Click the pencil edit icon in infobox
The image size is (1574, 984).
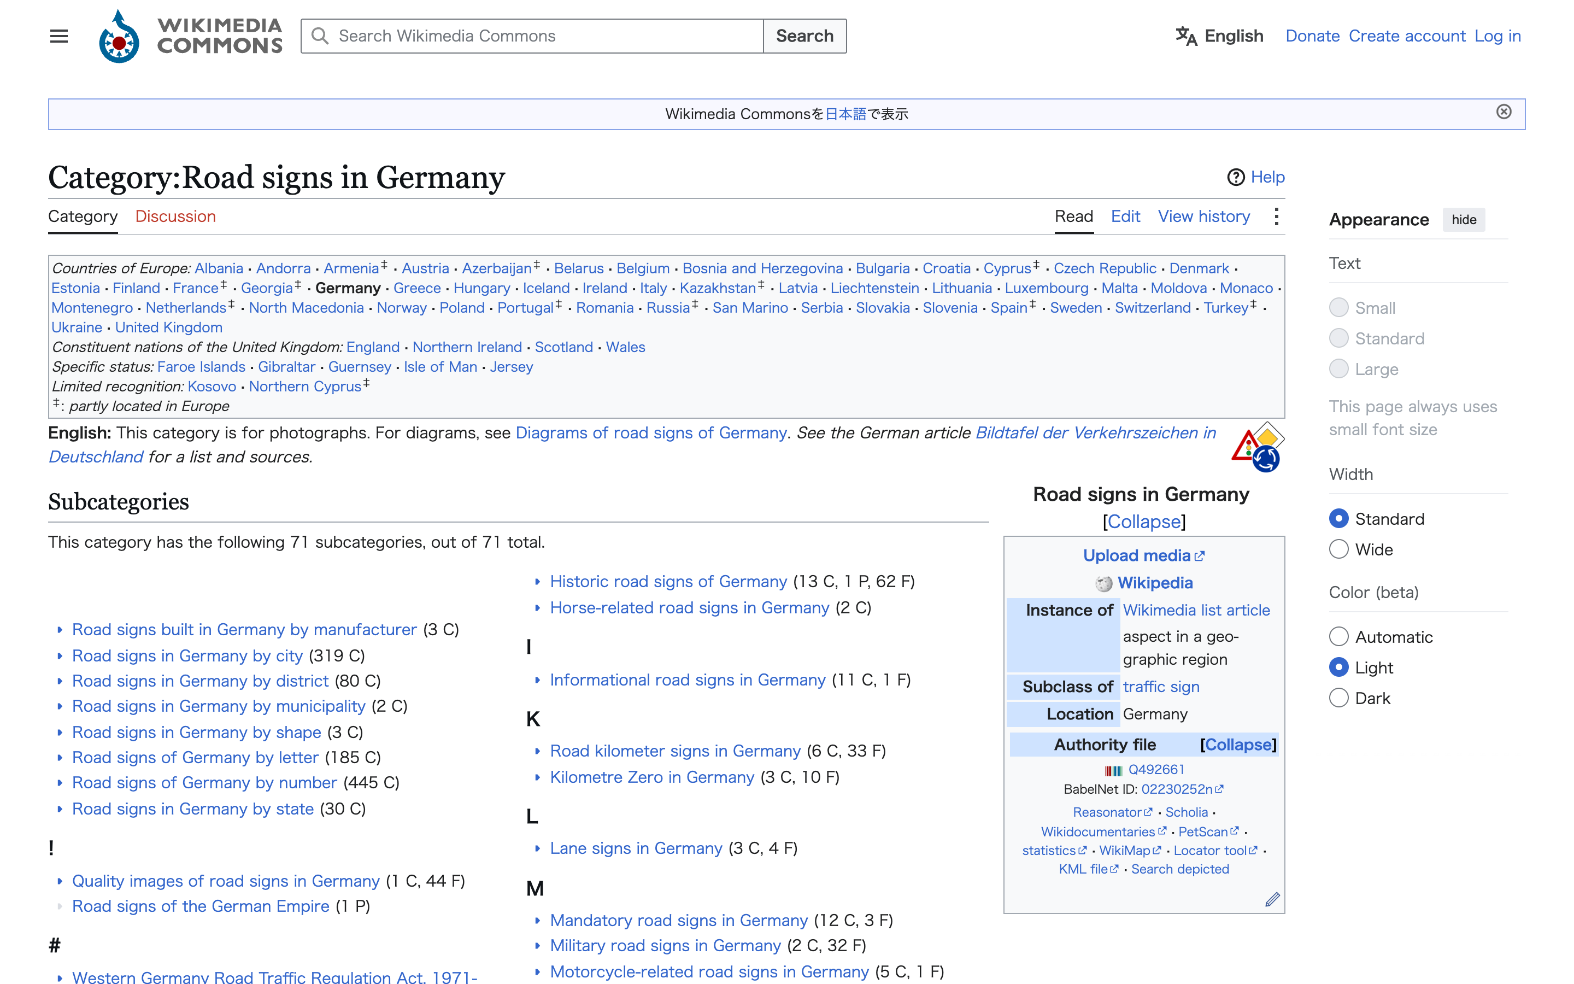click(x=1272, y=899)
